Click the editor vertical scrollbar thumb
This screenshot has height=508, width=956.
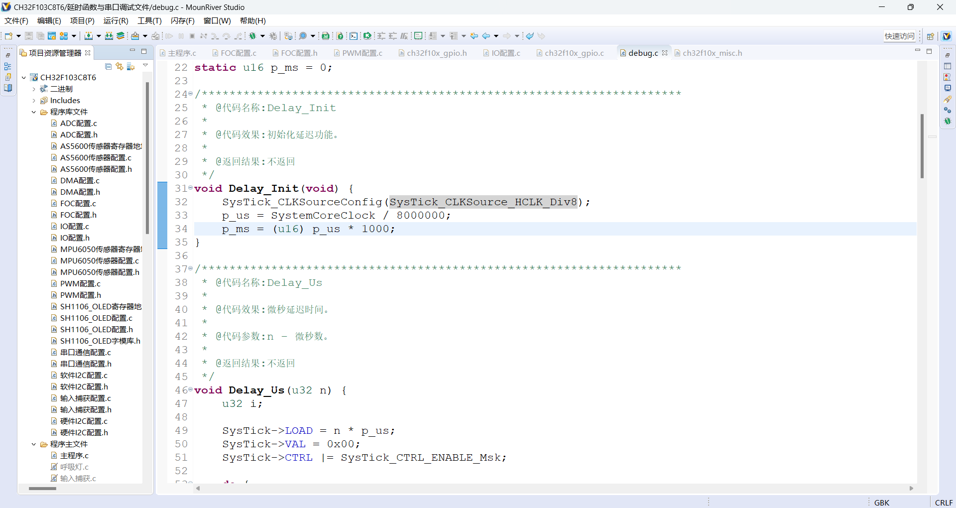tap(922, 146)
